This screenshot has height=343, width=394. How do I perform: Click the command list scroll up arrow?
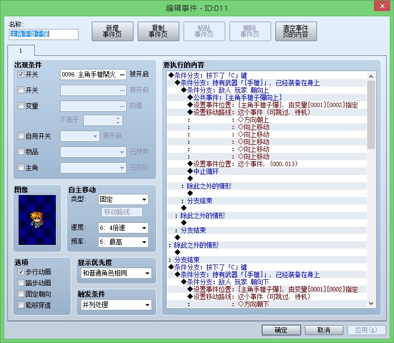371,76
